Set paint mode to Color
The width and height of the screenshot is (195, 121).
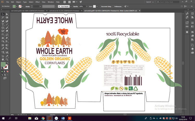(2, 72)
